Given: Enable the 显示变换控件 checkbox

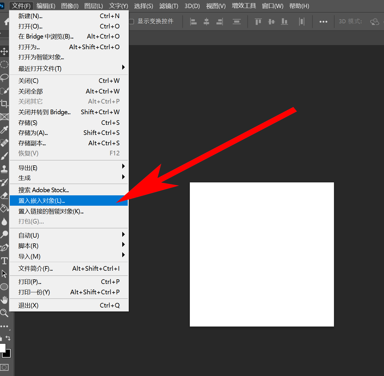Looking at the screenshot, I should 131,22.
